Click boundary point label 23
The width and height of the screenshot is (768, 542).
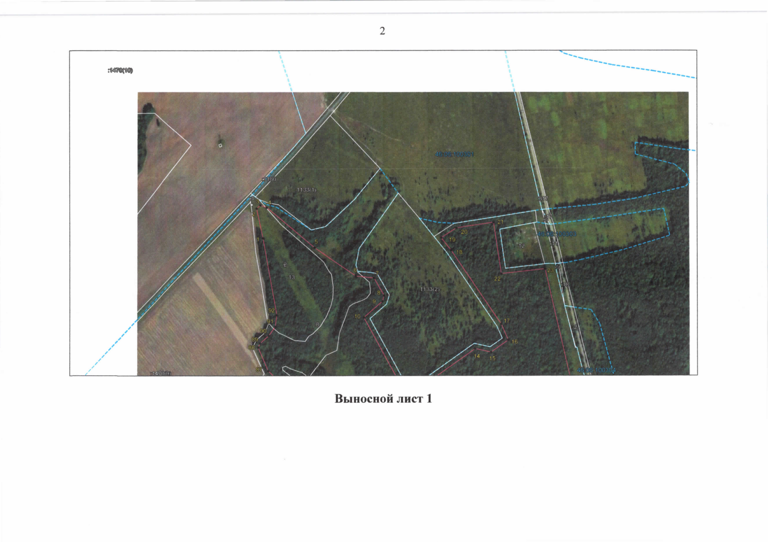pyautogui.click(x=550, y=270)
